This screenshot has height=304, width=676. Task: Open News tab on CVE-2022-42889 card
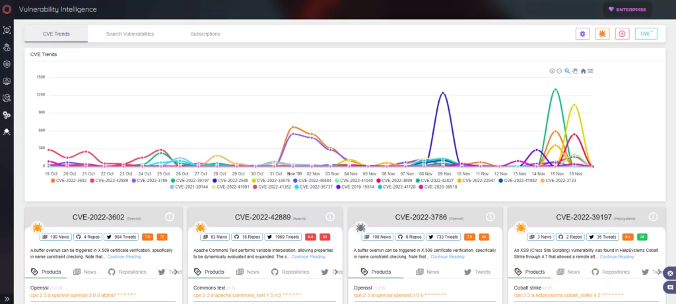click(x=248, y=272)
